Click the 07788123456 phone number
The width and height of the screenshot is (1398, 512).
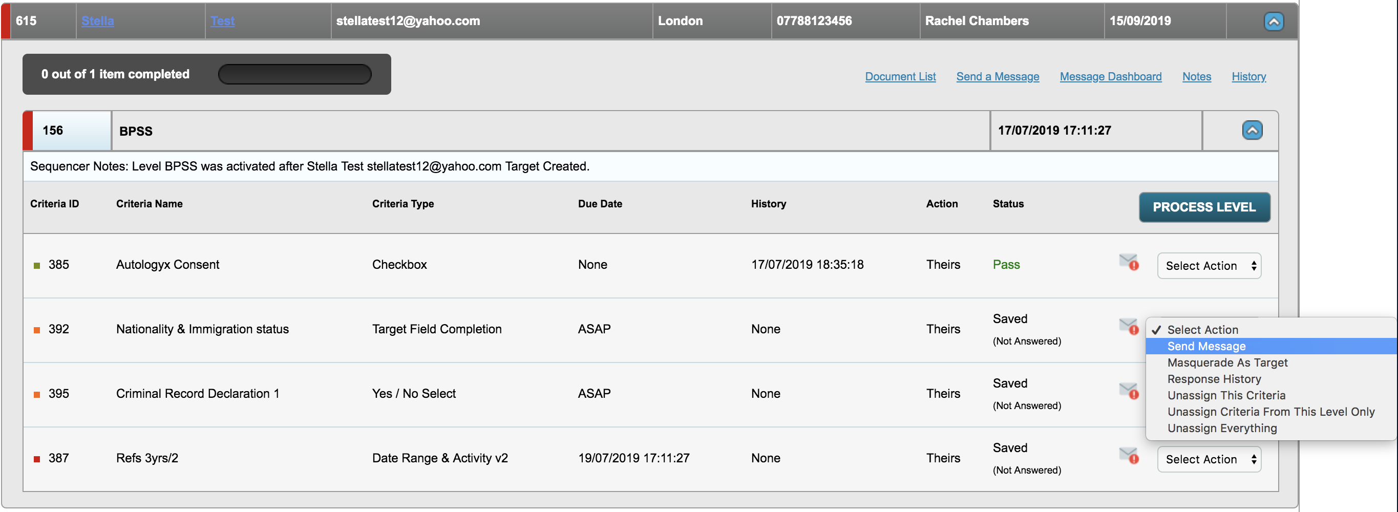(x=814, y=20)
